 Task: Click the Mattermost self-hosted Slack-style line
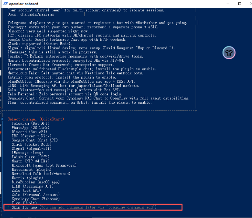(82, 69)
